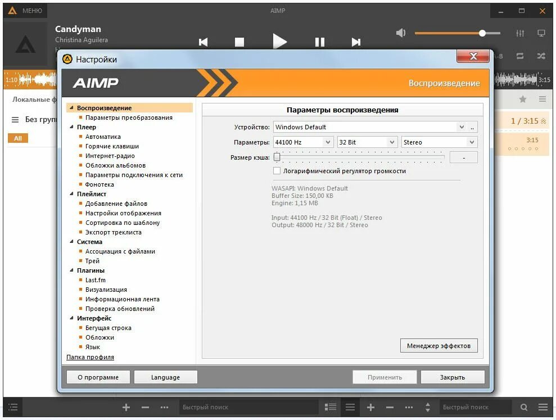Viewport: 556px width, 420px height.
Task: Skip to previous track in the player
Action: (203, 42)
